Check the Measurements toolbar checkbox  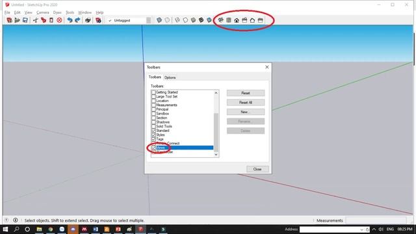pyautogui.click(x=153, y=105)
